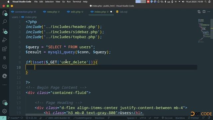213x120 pixels.
Task: Click the 'users' breadcrumb segment
Action: (x=15, y=17)
